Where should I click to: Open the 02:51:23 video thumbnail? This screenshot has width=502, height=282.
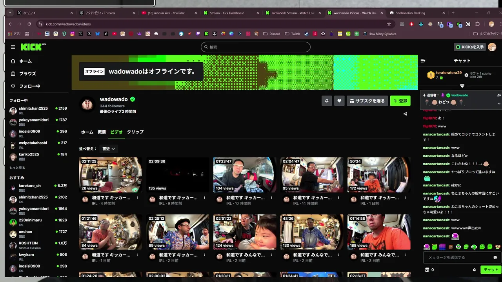click(244, 232)
